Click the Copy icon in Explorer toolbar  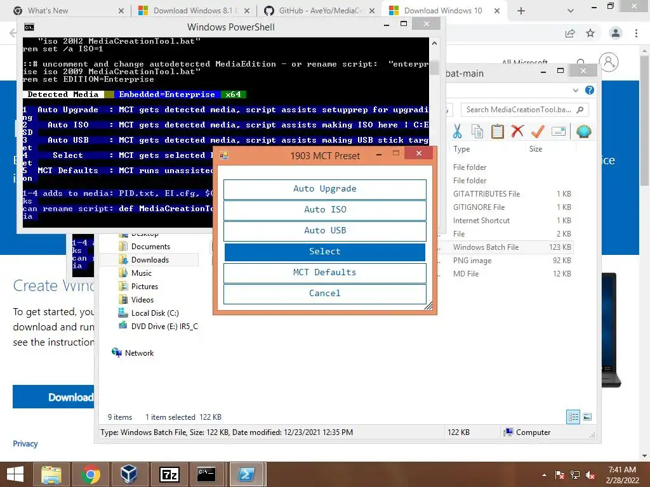pyautogui.click(x=477, y=132)
